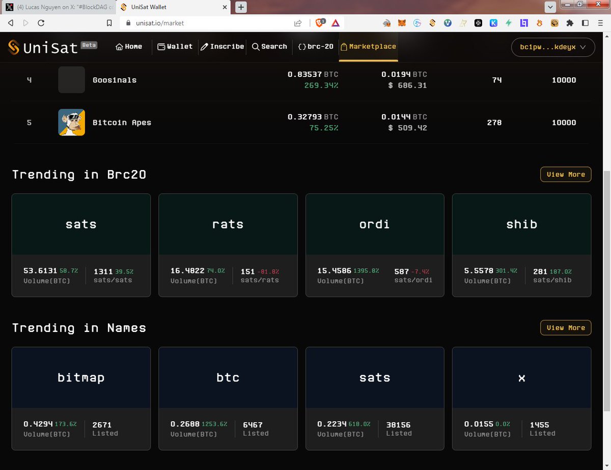This screenshot has height=470, width=611.
Task: Open the bitmap names card
Action: click(x=81, y=399)
